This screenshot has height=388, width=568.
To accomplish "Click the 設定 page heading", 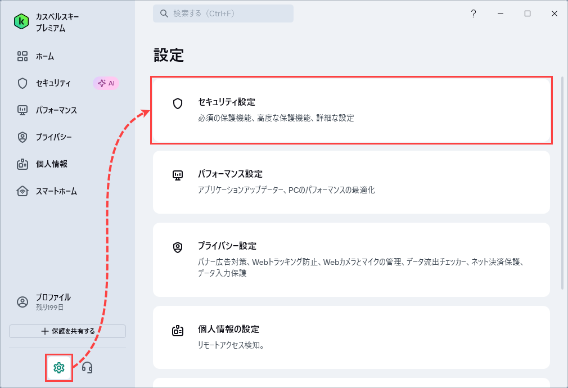I will coord(169,55).
